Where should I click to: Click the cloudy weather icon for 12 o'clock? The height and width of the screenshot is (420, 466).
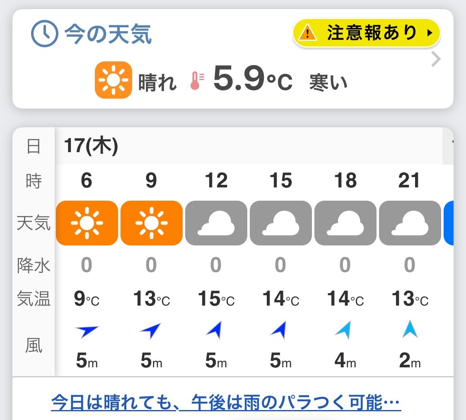pos(216,223)
